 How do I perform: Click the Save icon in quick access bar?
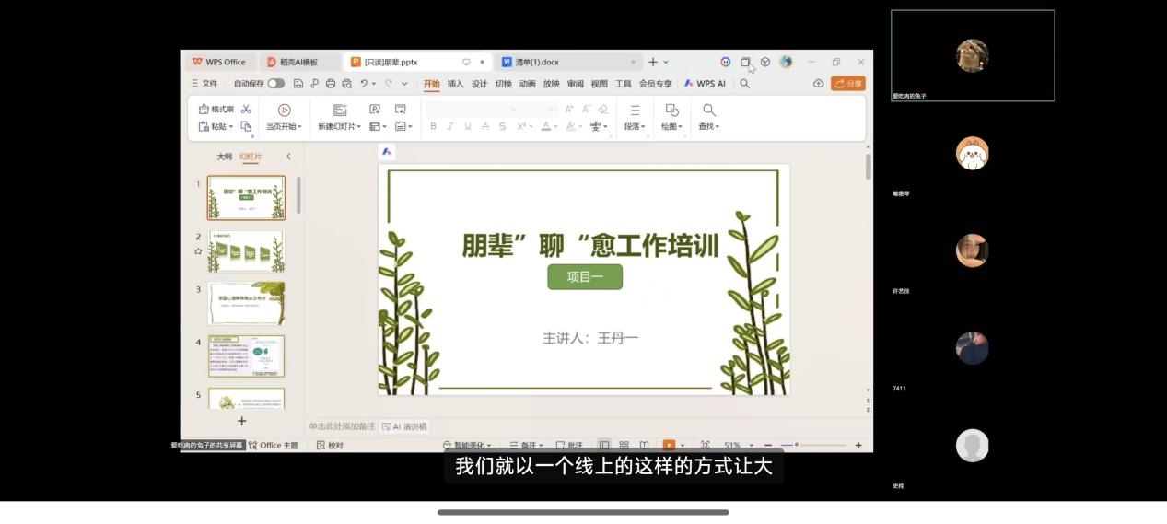click(298, 84)
